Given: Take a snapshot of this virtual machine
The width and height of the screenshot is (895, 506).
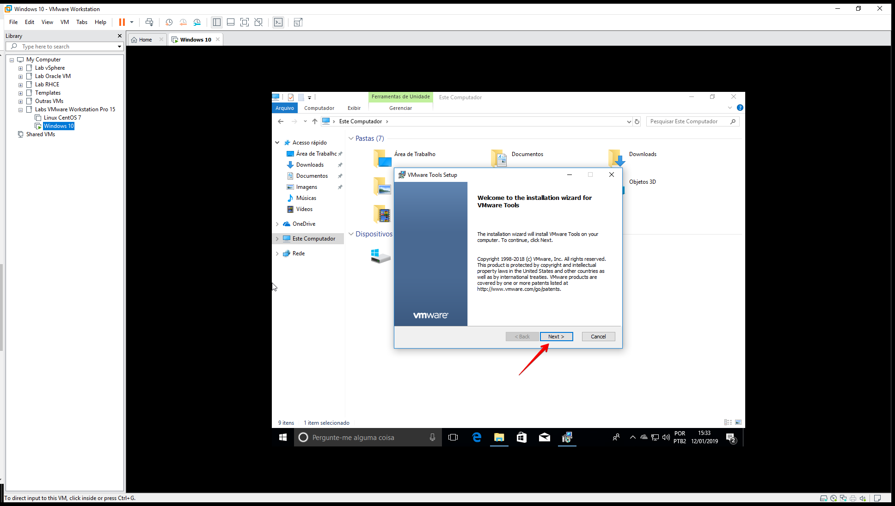Looking at the screenshot, I should coord(169,22).
